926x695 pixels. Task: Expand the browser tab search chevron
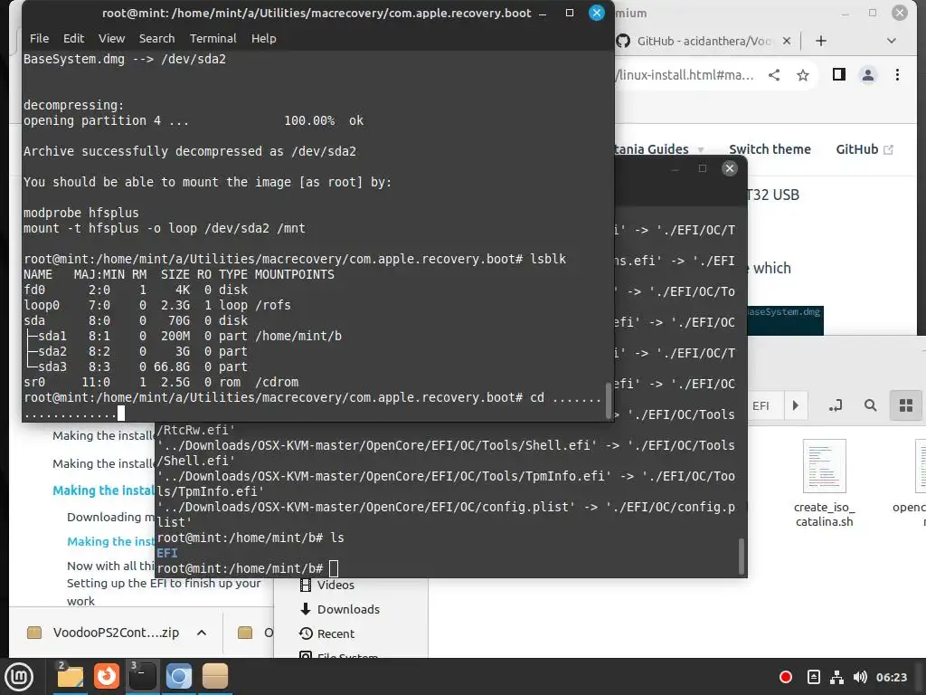coord(892,41)
